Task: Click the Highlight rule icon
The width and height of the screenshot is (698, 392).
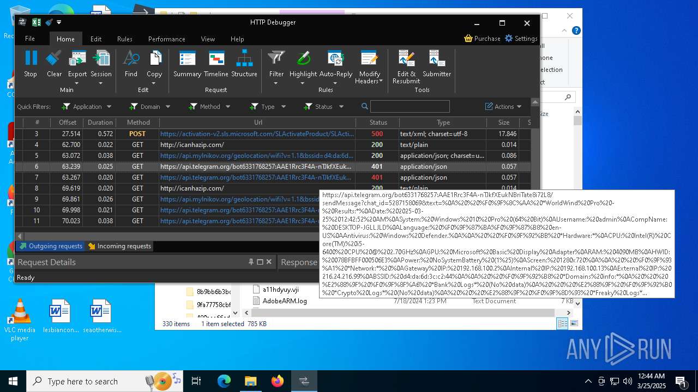Action: click(303, 58)
